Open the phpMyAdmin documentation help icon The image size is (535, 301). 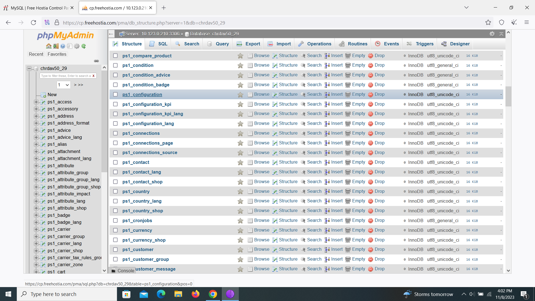63,46
